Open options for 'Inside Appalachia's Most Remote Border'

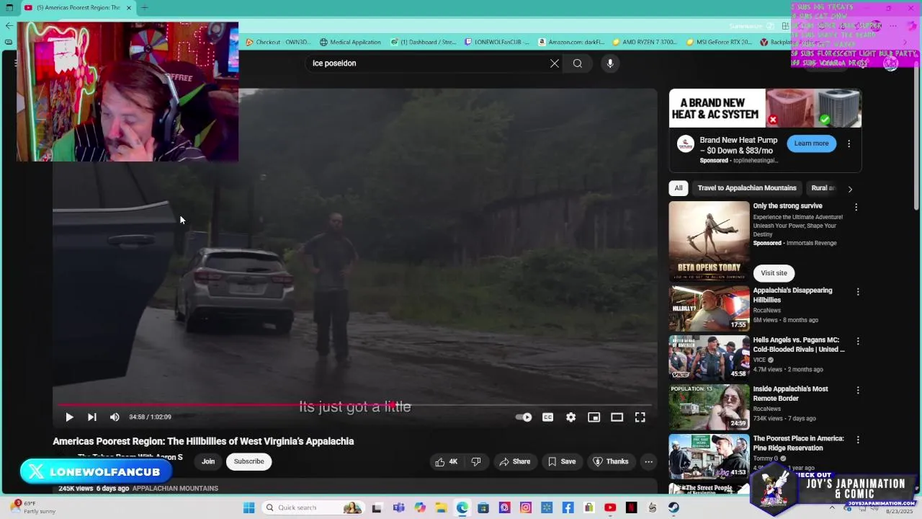[857, 391]
